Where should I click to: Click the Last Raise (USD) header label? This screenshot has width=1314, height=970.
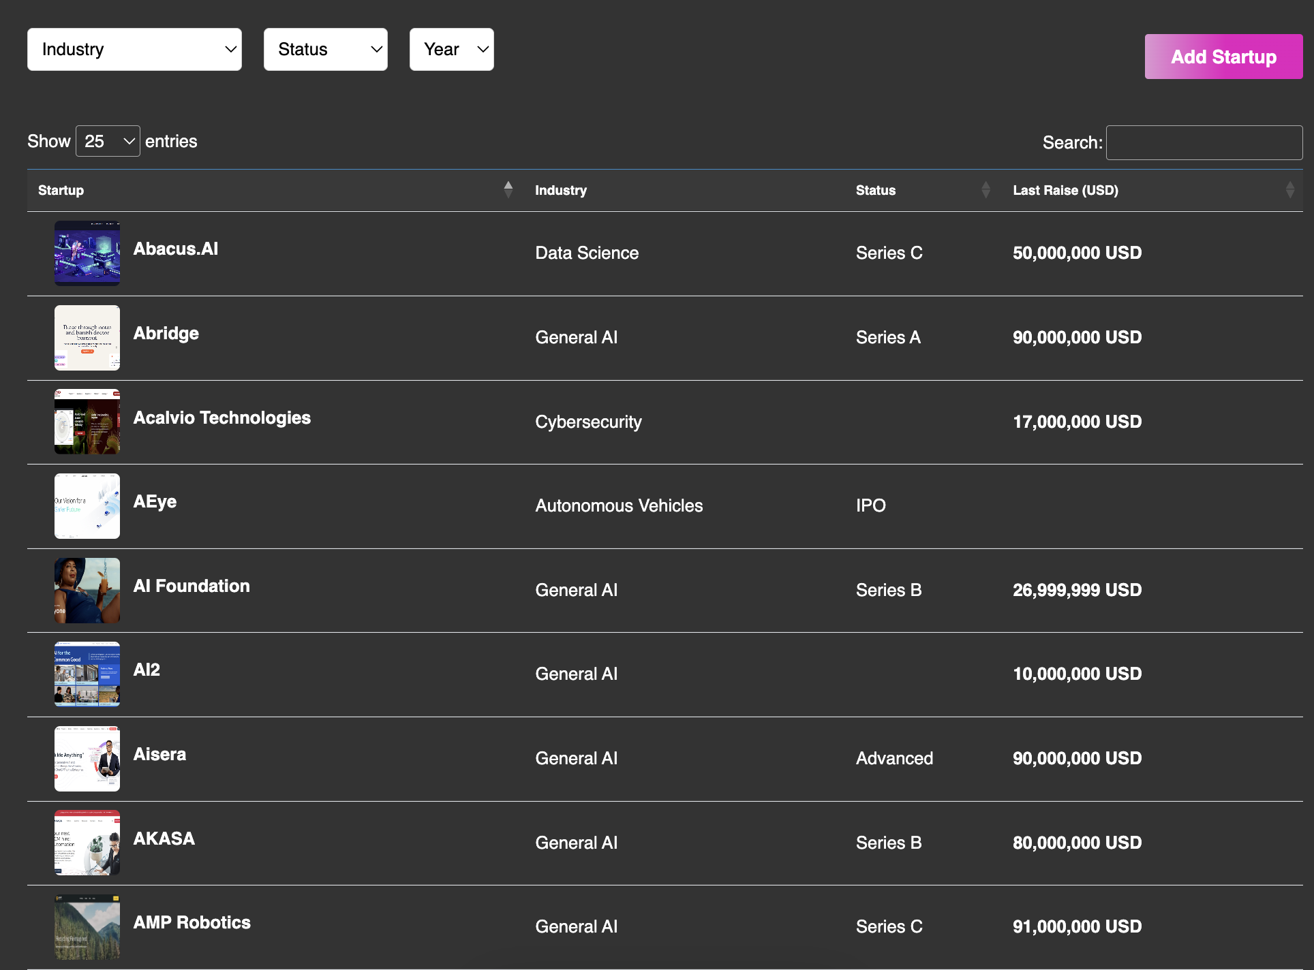(x=1066, y=190)
